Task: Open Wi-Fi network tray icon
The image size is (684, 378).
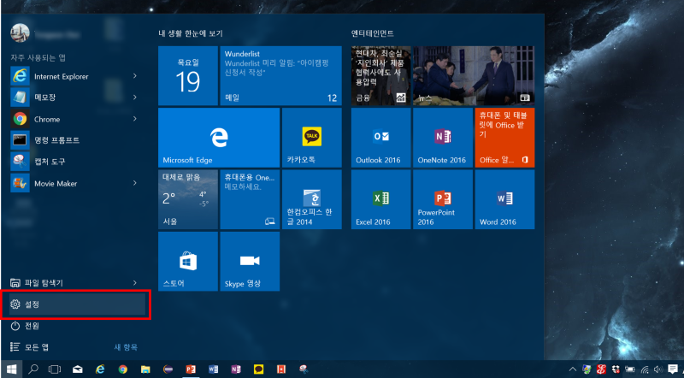Action: 645,369
